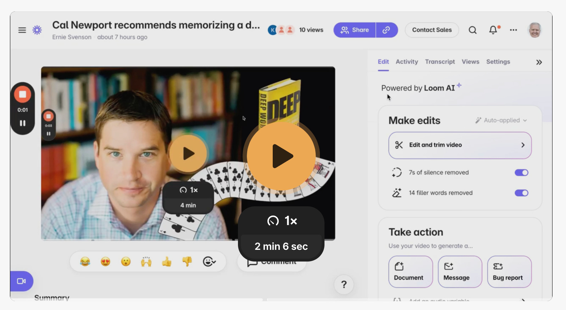Screen dimensions: 566x310
Task: Change small 1x playback speed above 4 min
Action: [x=188, y=190]
